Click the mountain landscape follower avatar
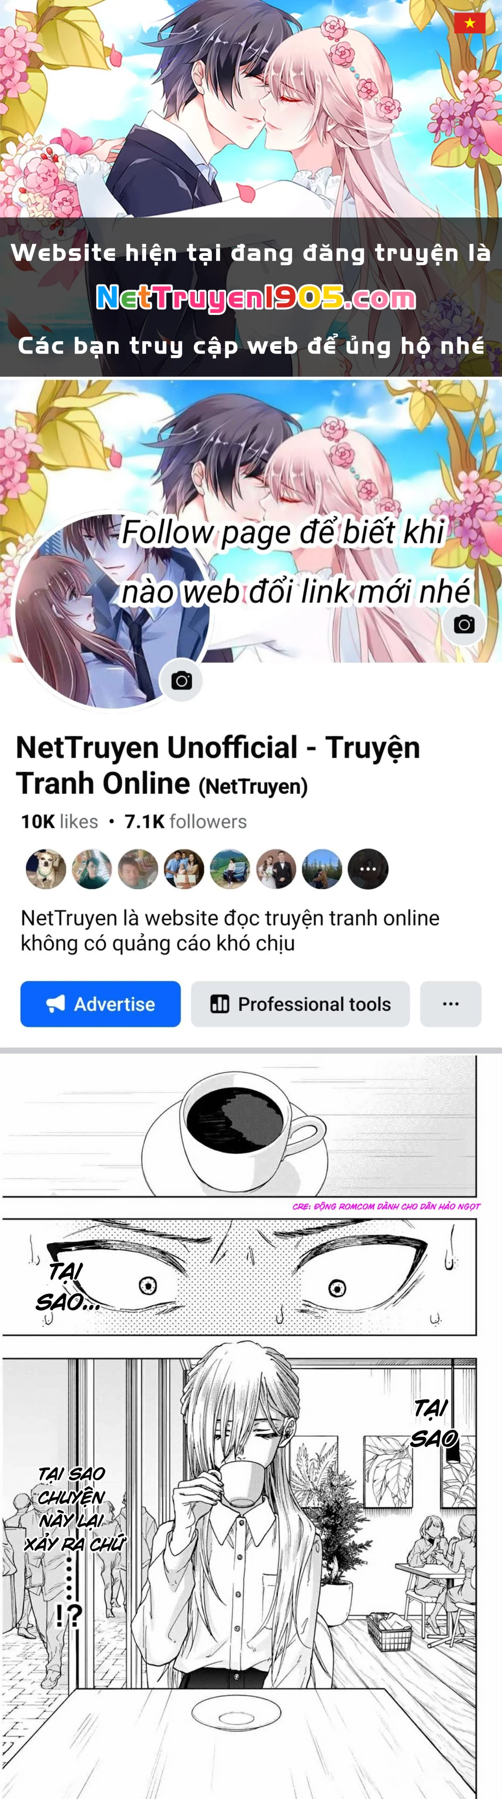 (x=322, y=869)
